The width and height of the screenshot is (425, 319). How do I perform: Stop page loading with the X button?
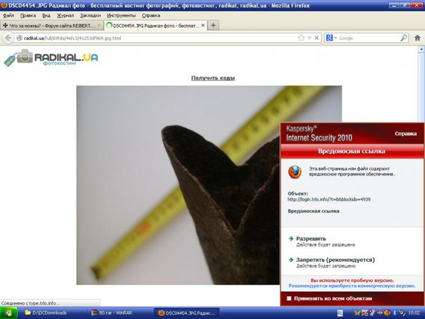316,38
